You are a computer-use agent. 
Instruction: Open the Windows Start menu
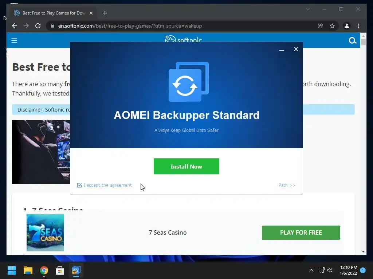coord(12,270)
